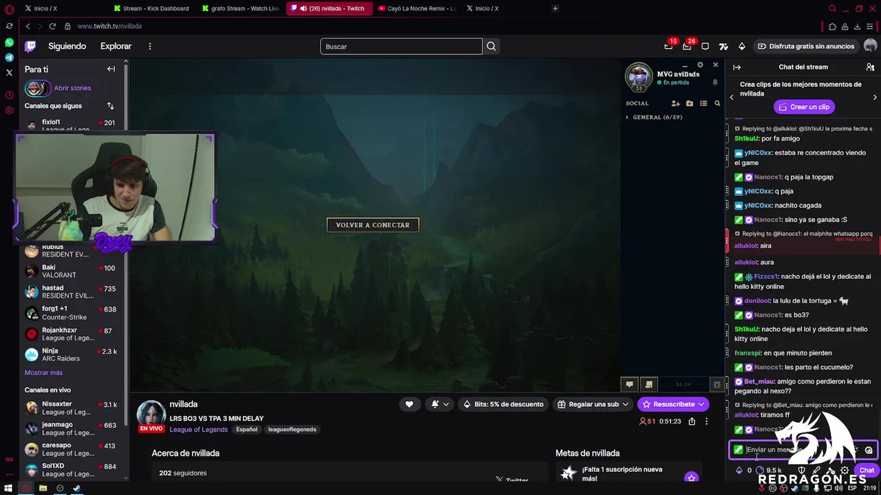Click list view icon in SOCIAL panel
881x495 pixels.
coord(703,103)
